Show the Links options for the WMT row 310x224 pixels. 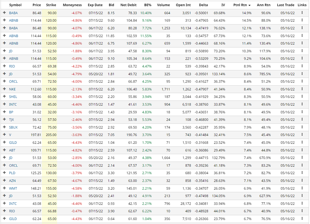[x=302, y=188]
